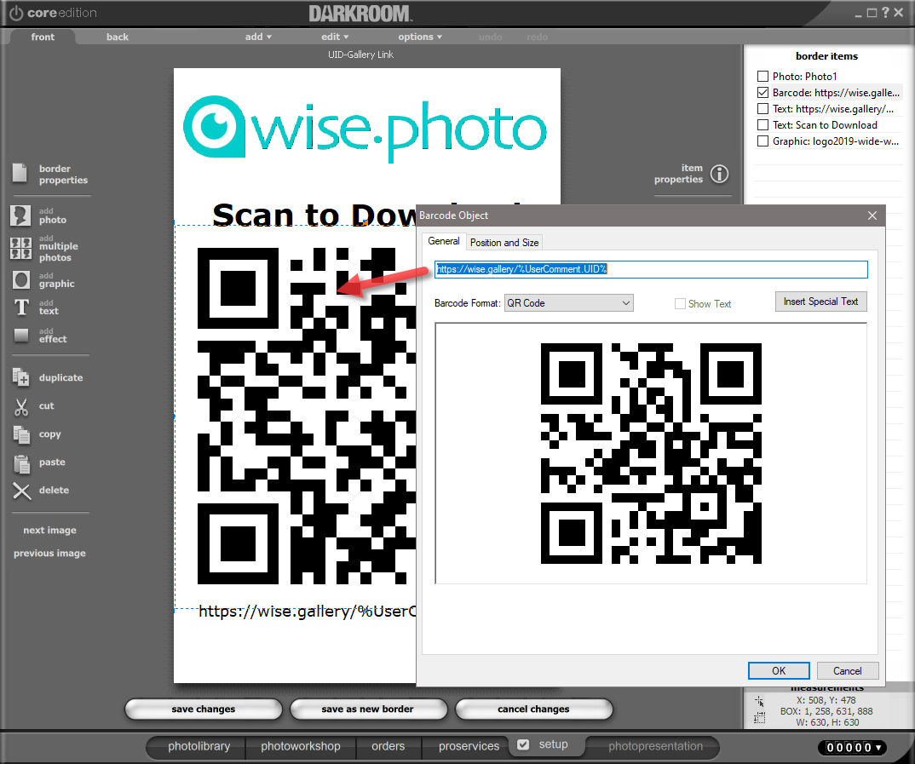
Task: Click the copy icon
Action: (21, 434)
